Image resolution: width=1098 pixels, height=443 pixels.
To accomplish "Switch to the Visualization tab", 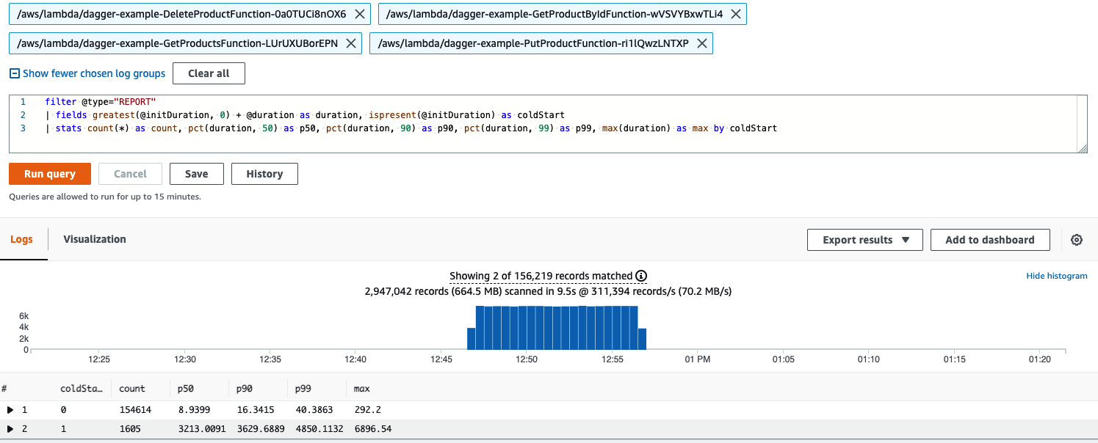I will coord(95,239).
